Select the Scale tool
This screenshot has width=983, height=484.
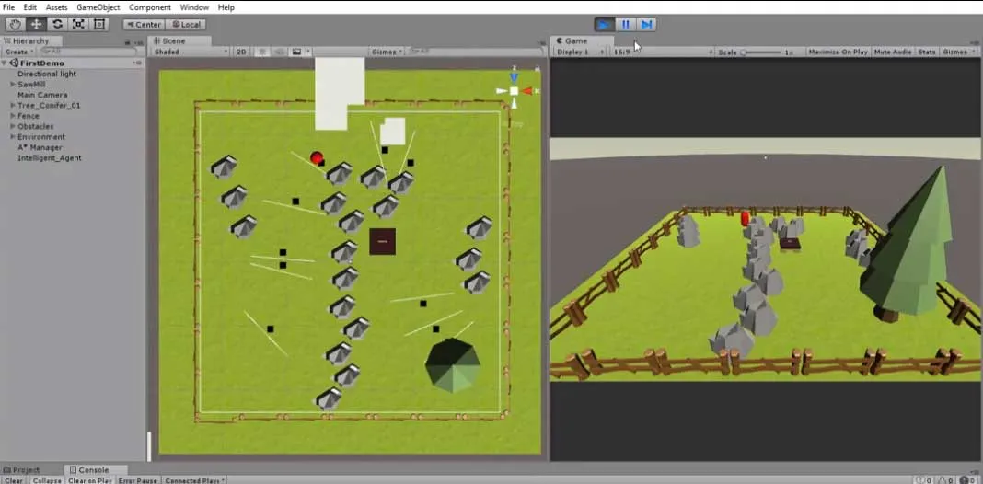[x=79, y=25]
